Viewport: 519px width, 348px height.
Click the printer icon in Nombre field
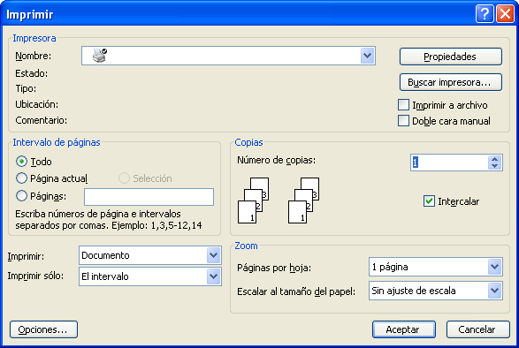pos(99,56)
